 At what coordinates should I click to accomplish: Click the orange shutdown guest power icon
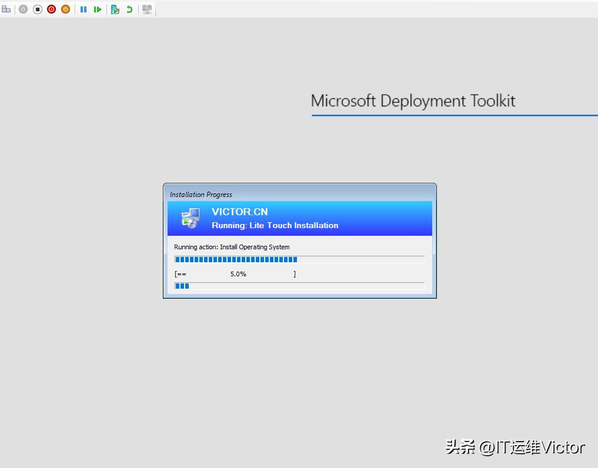coord(65,9)
